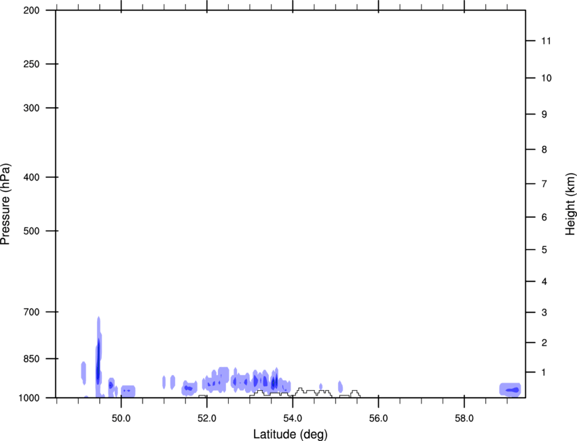Click the blue patch at the far right near 59 latitude
The width and height of the screenshot is (577, 441).
510,390
